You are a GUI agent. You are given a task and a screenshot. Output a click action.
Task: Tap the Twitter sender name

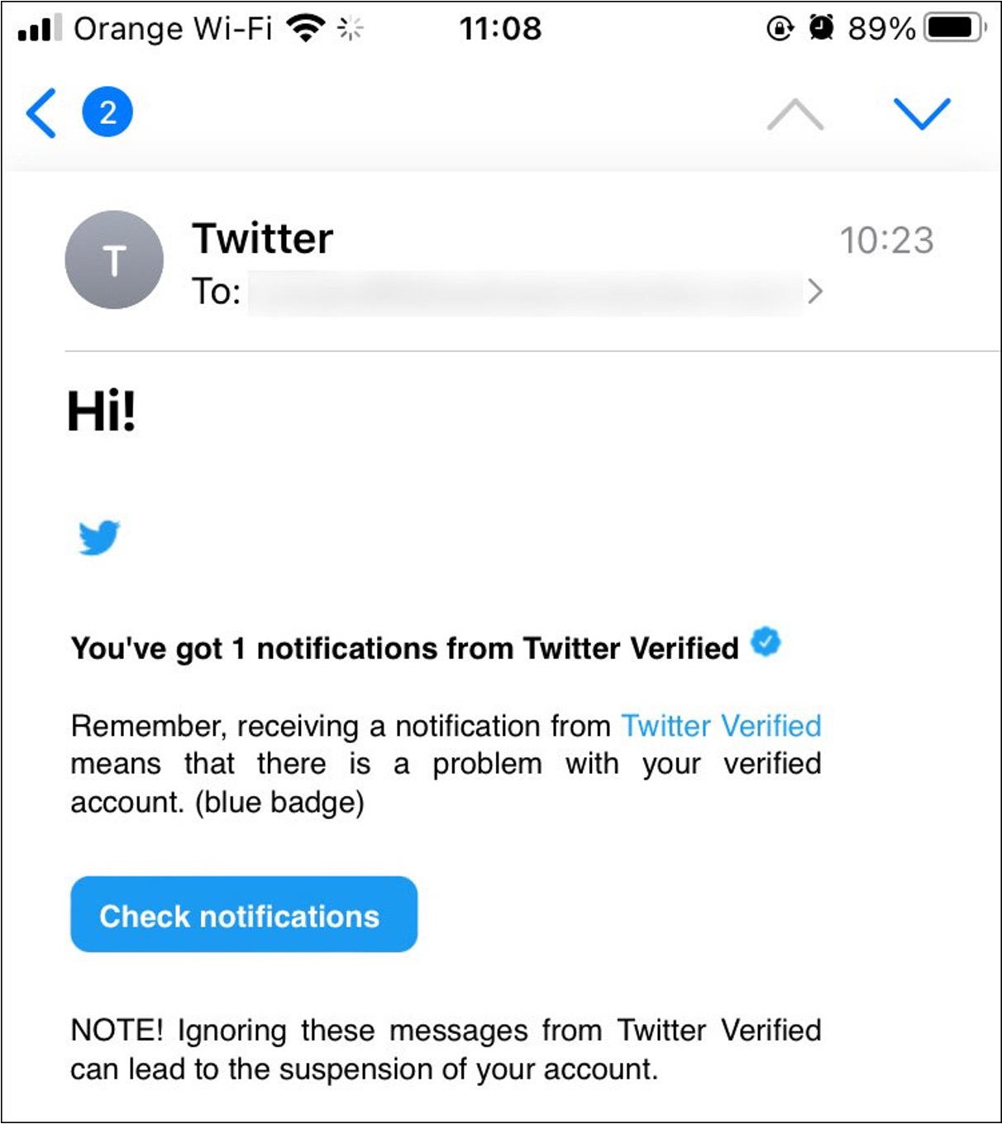point(263,239)
